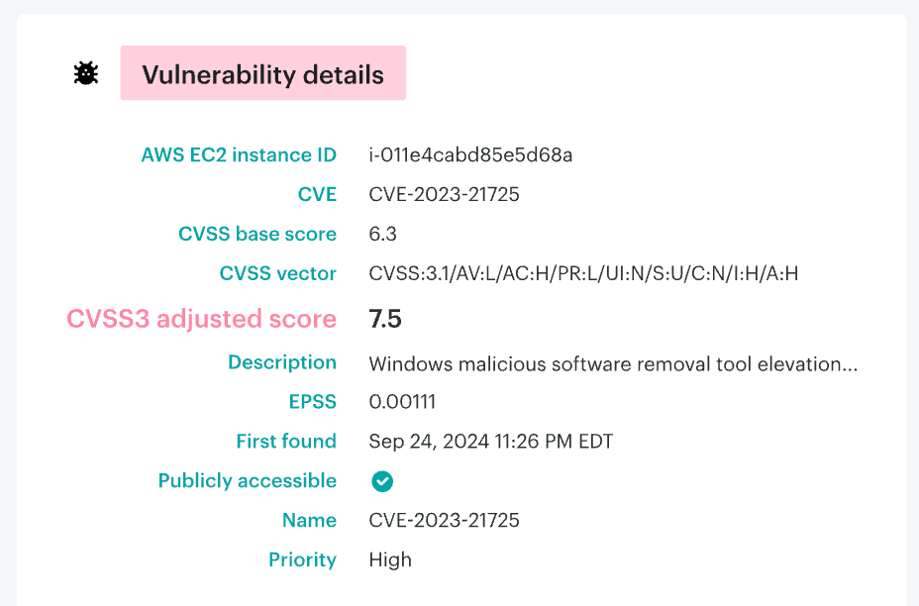
Task: Collapse the Vulnerability details section
Action: coord(262,72)
